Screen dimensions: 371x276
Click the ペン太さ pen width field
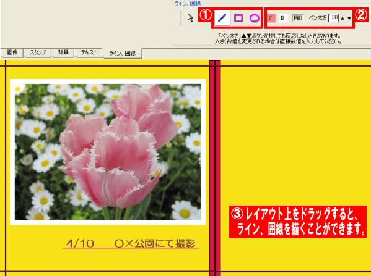coord(333,18)
